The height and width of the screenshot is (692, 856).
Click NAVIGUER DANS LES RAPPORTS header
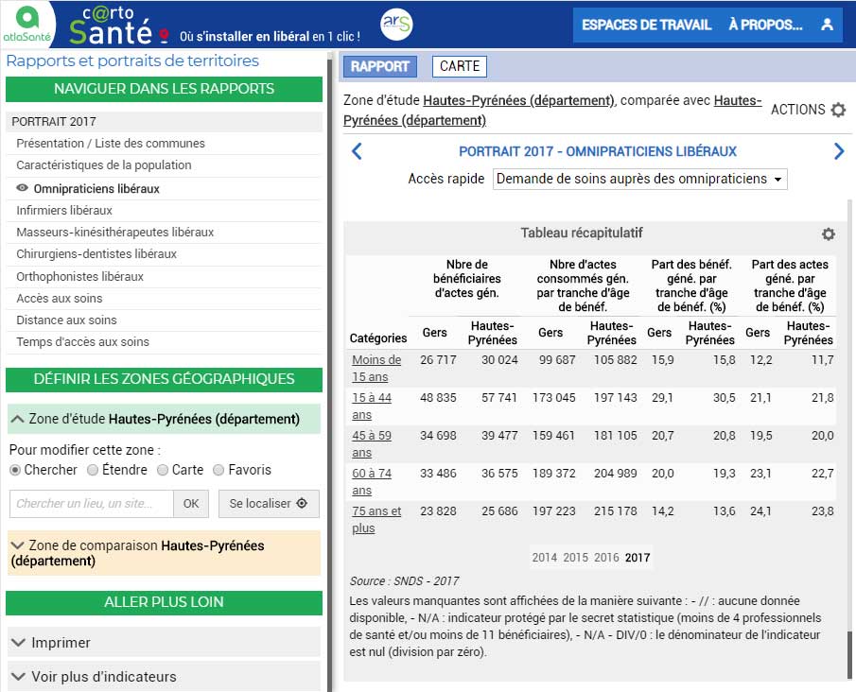coord(164,89)
